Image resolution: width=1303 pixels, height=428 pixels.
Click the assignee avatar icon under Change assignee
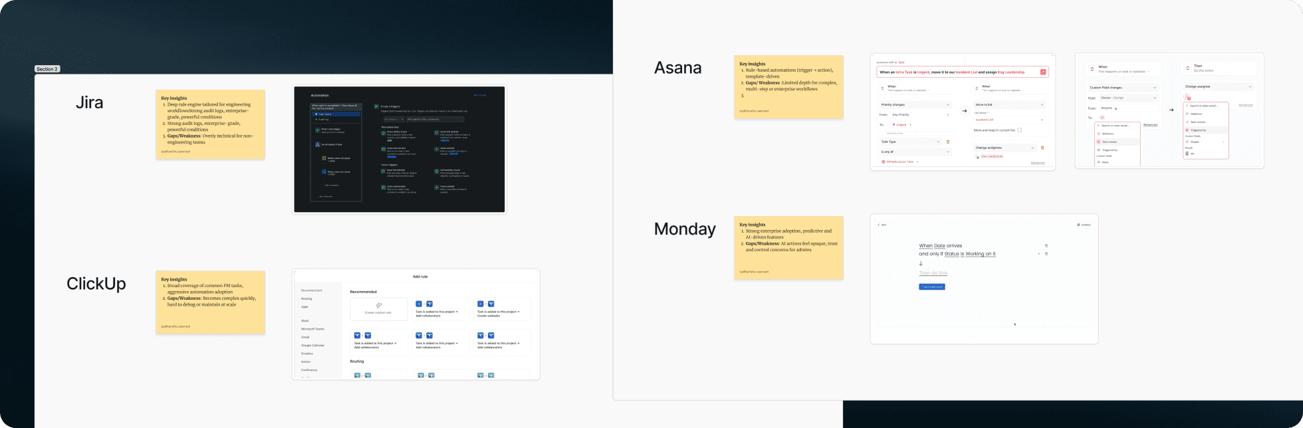pos(1187,97)
